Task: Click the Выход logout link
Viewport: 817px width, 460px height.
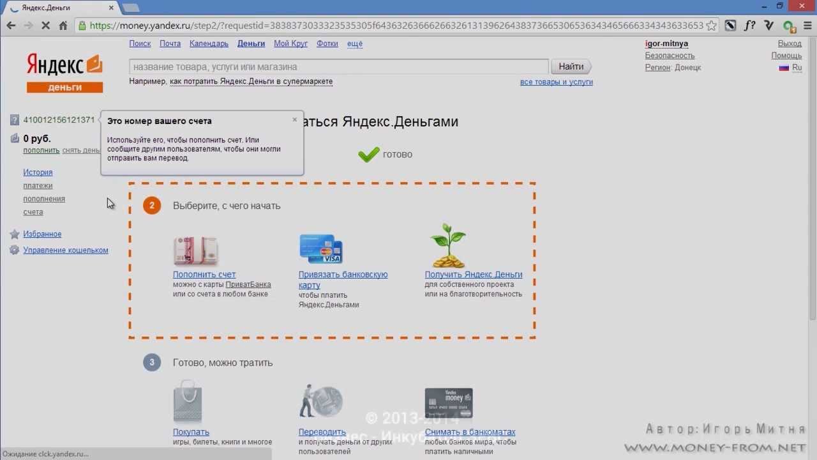Action: (790, 43)
